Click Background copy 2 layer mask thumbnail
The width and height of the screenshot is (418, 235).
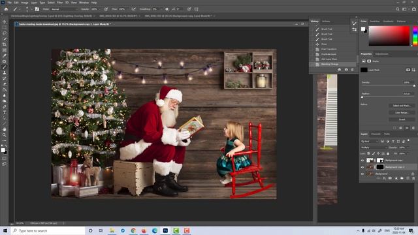click(380, 167)
